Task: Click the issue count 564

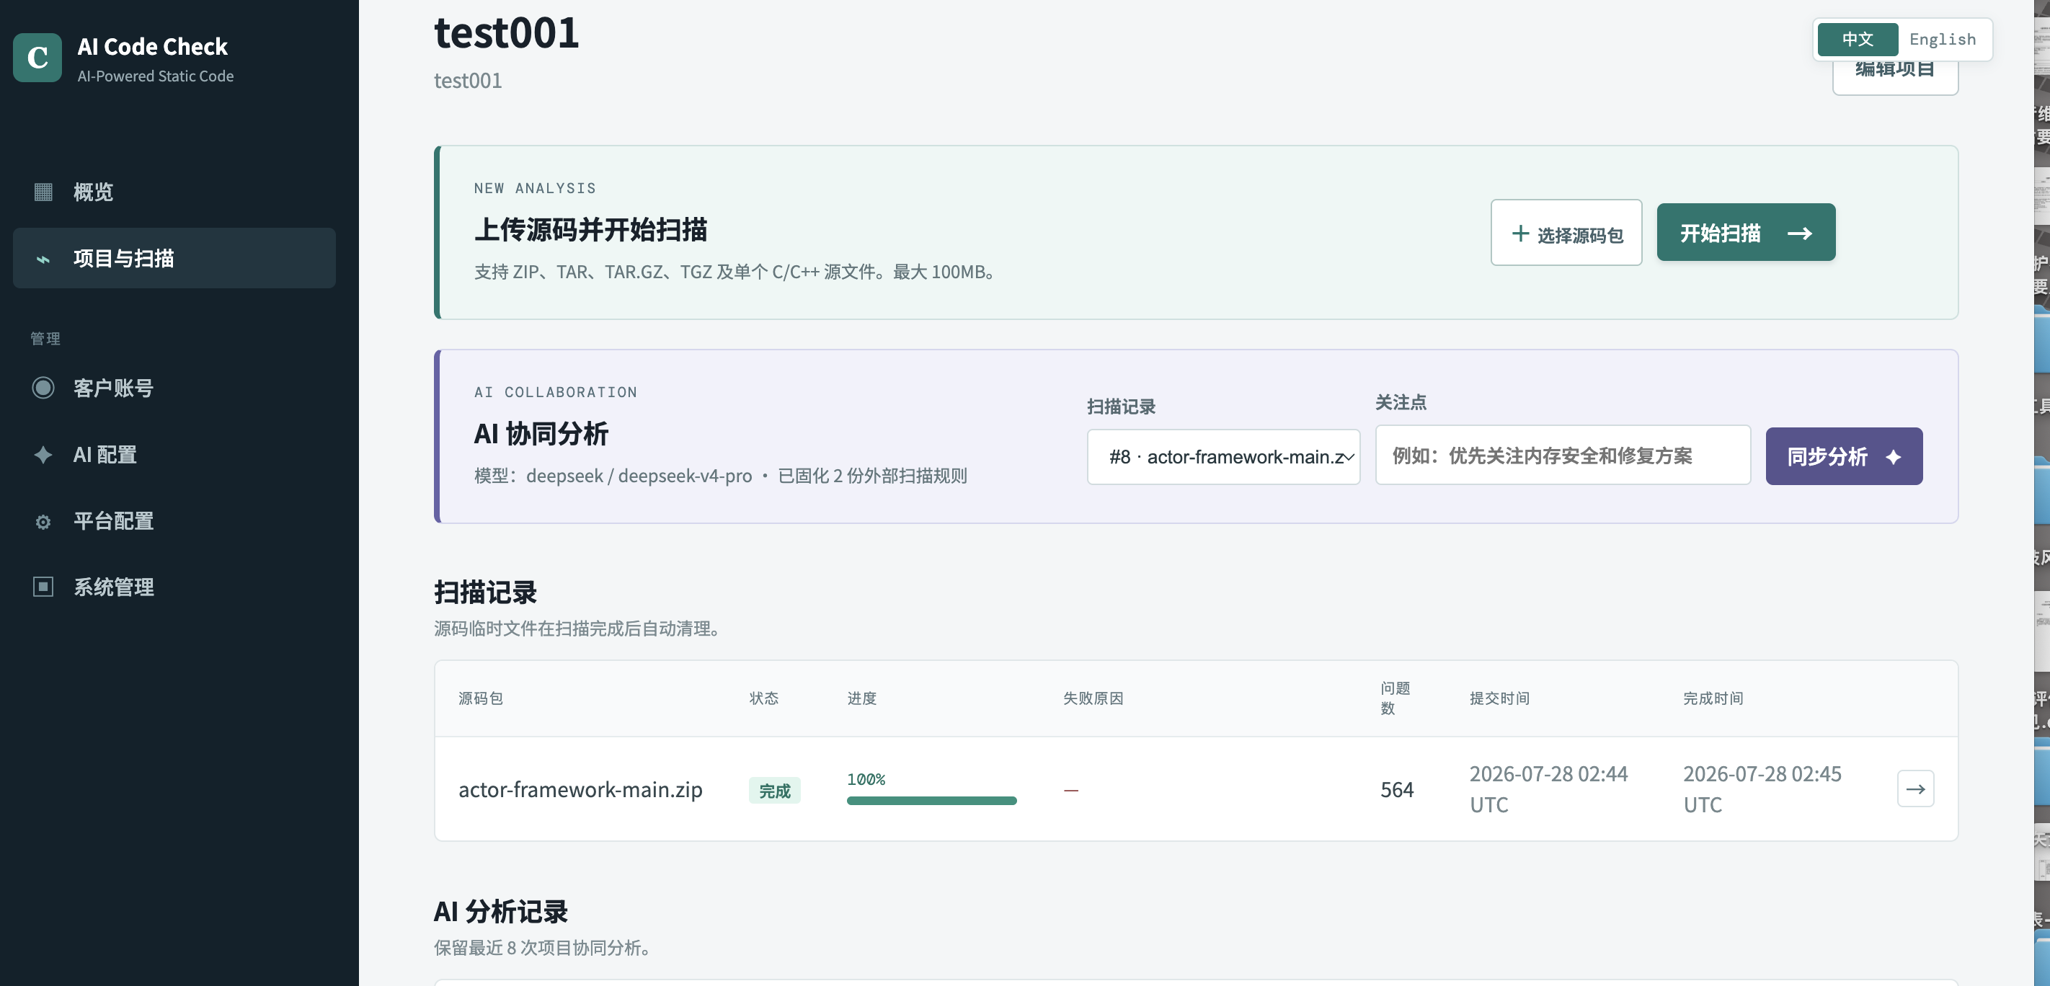Action: tap(1397, 789)
